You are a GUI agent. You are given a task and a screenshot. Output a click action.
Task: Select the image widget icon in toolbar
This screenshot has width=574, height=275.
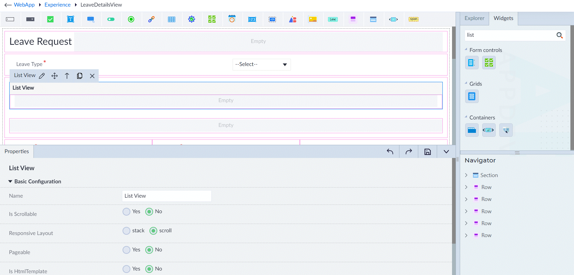[313, 19]
